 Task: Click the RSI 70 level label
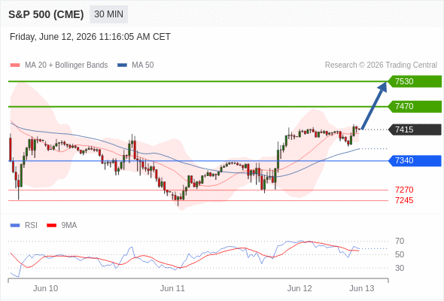400,242
